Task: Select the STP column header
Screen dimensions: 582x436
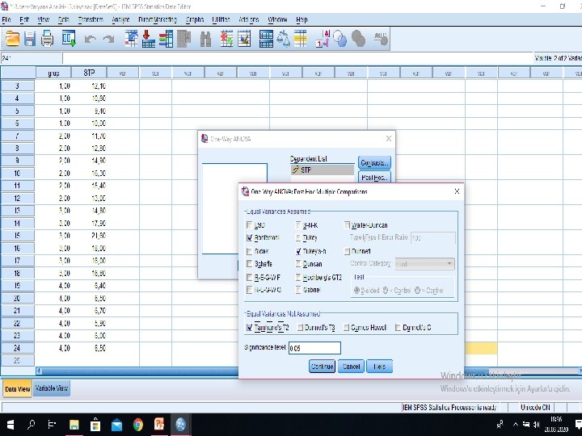Action: [x=89, y=73]
